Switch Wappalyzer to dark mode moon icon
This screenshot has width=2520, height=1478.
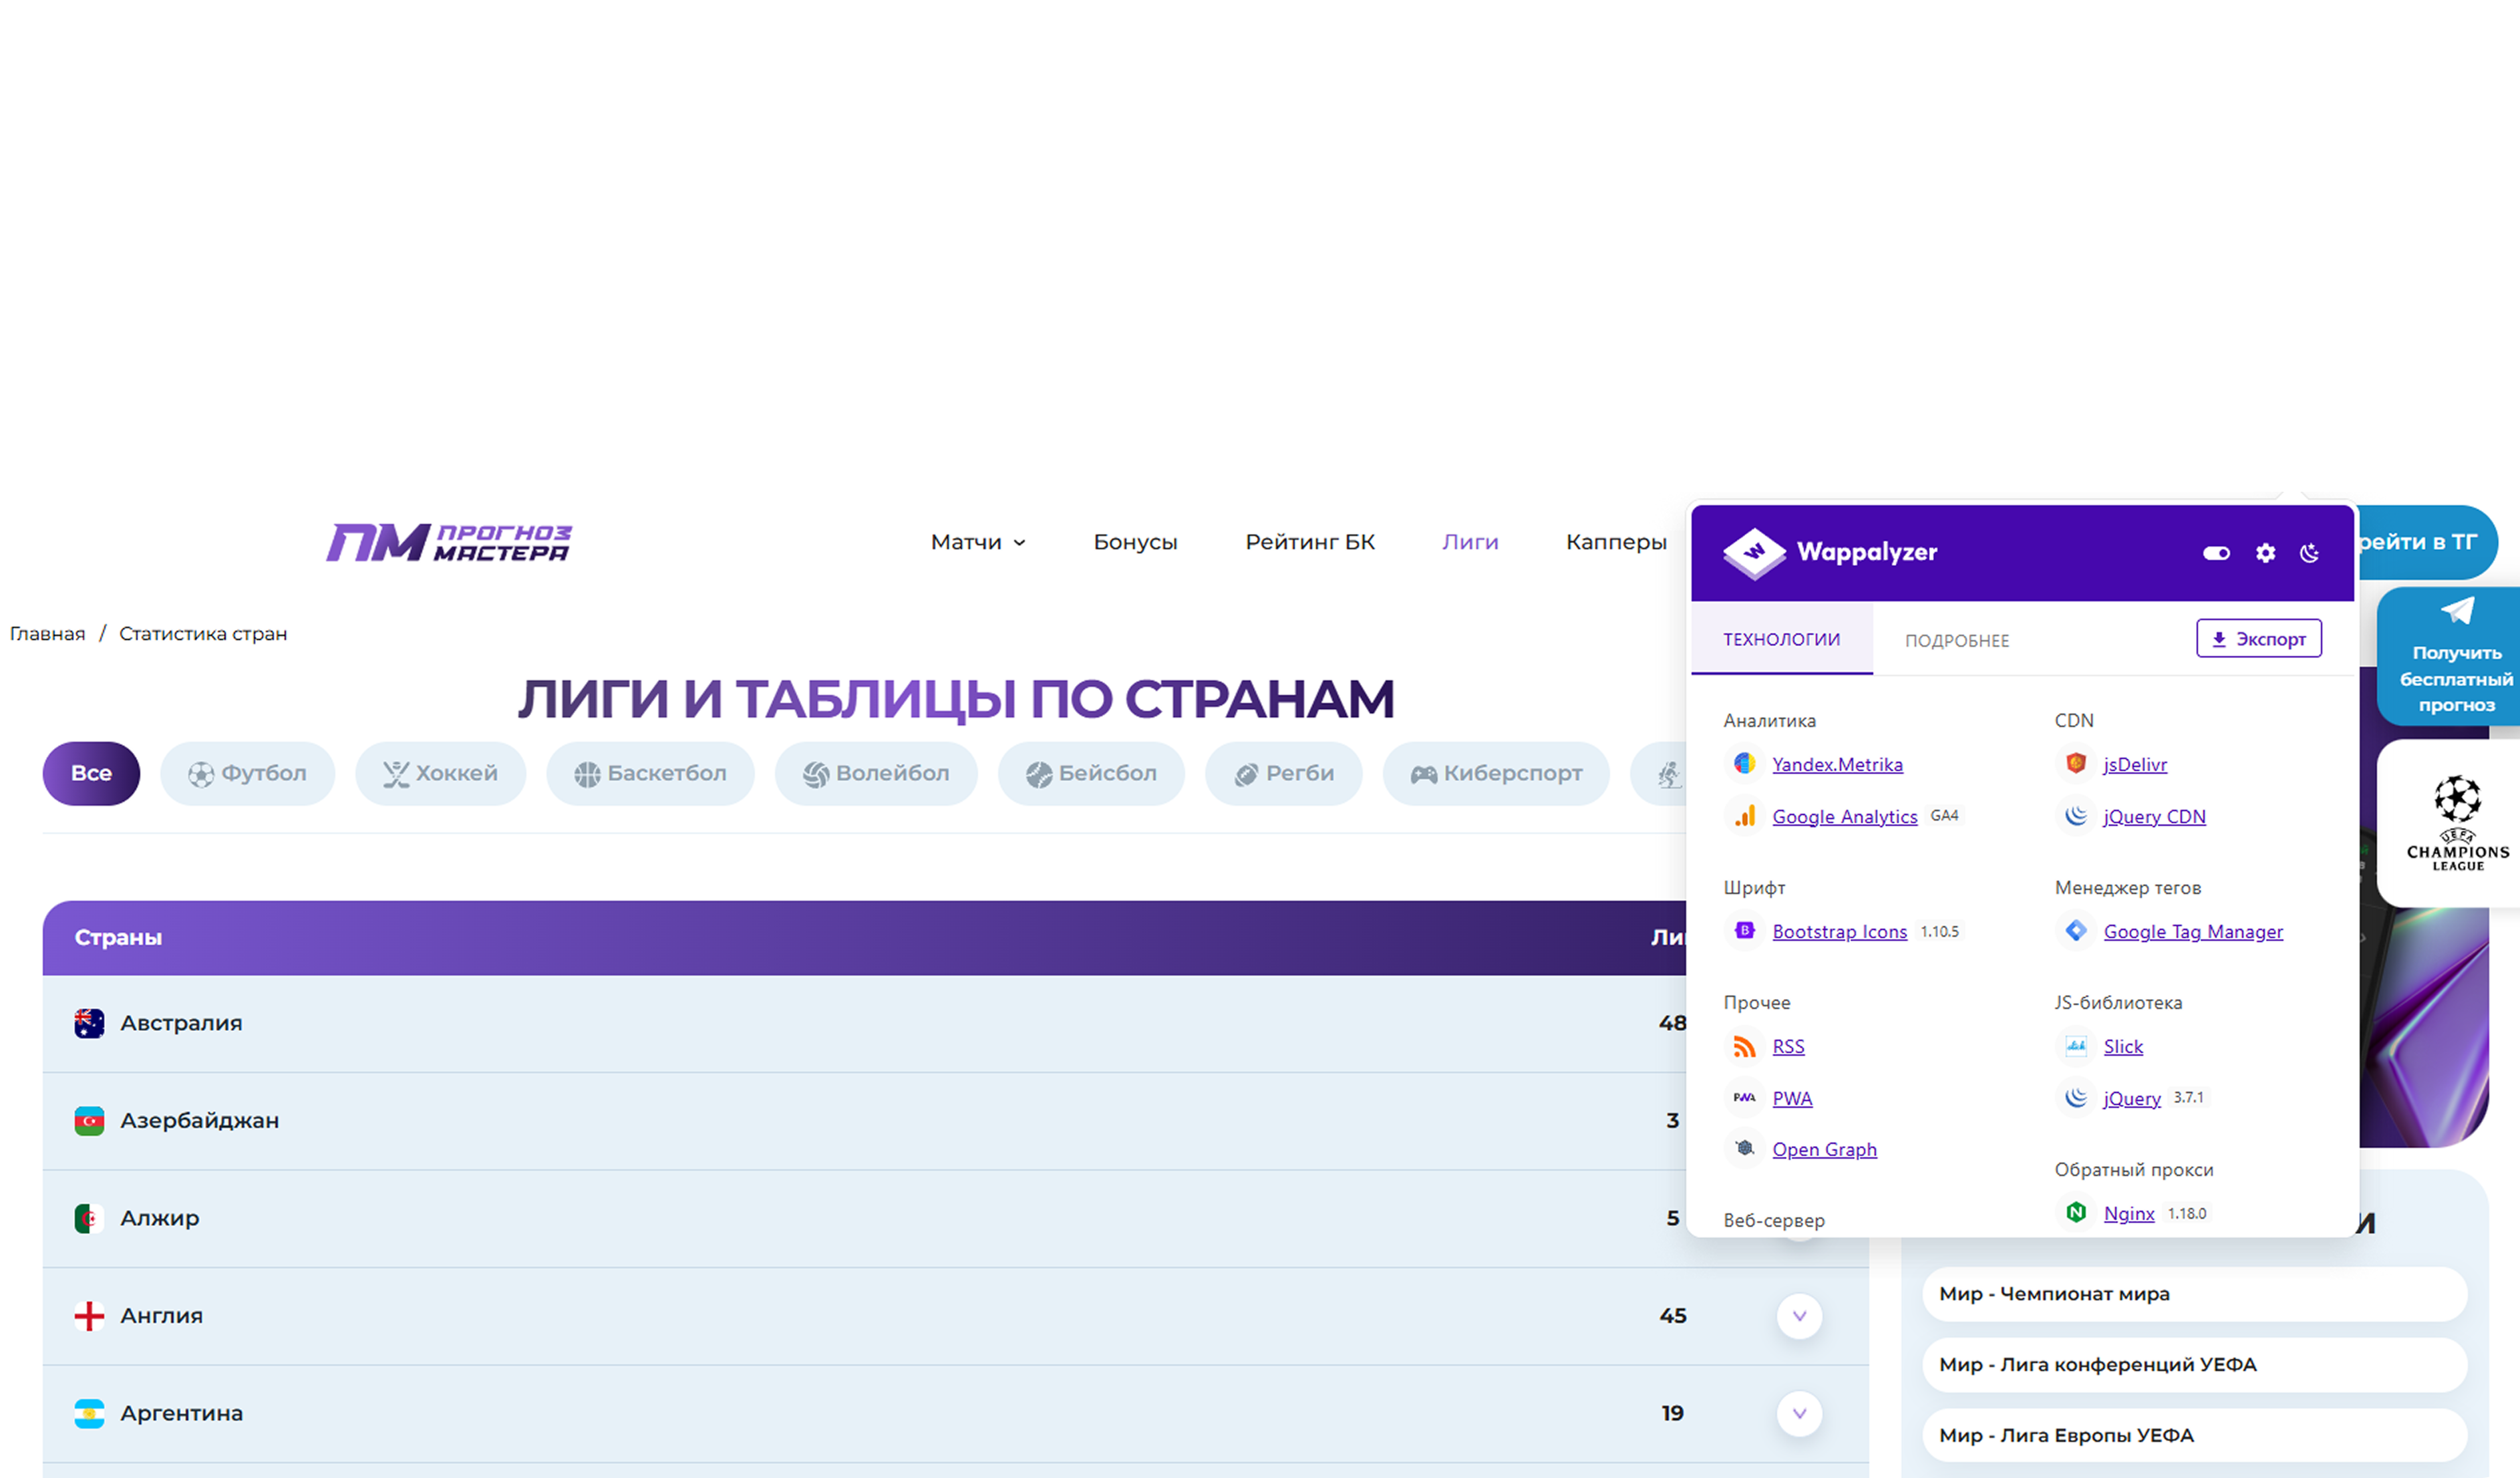point(2309,553)
